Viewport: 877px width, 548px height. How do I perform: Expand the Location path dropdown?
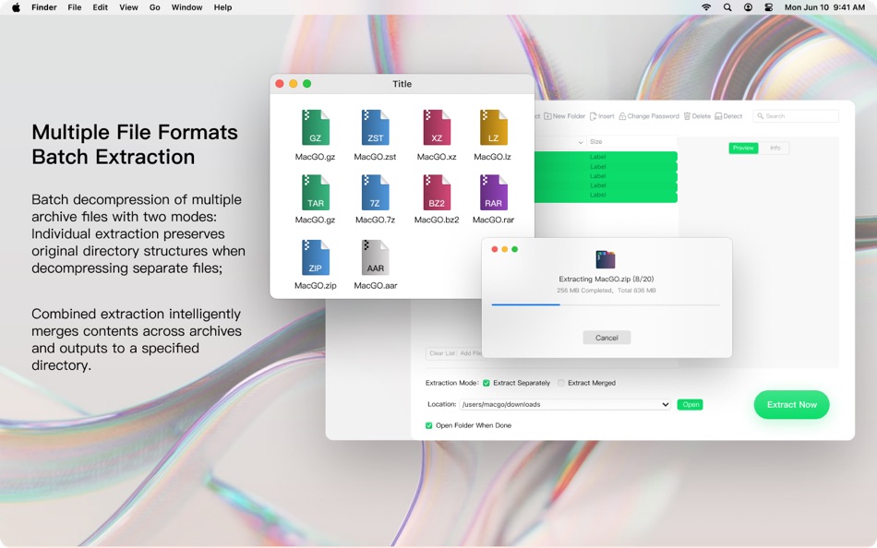(665, 404)
